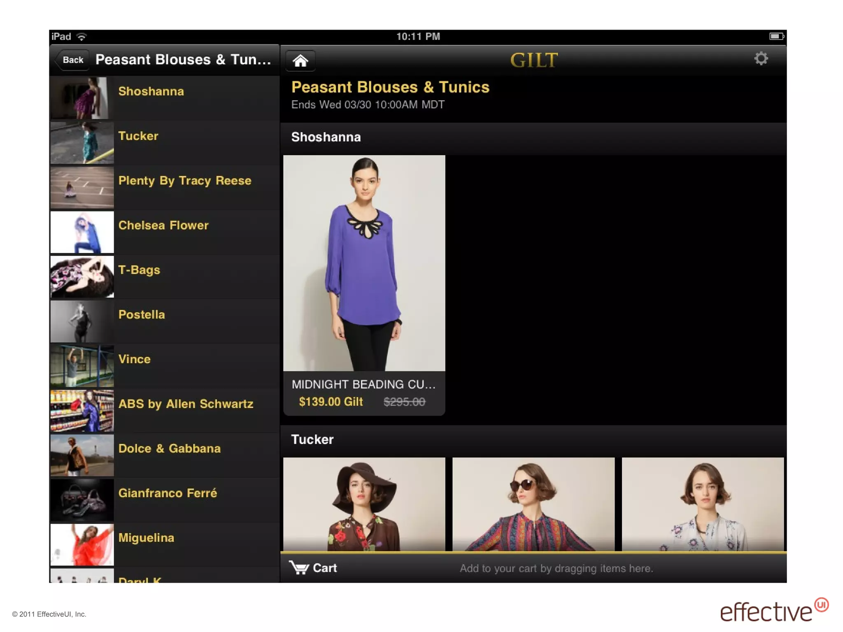Open Tucker white floral blouse item
This screenshot has height=632, width=843.
(x=702, y=504)
